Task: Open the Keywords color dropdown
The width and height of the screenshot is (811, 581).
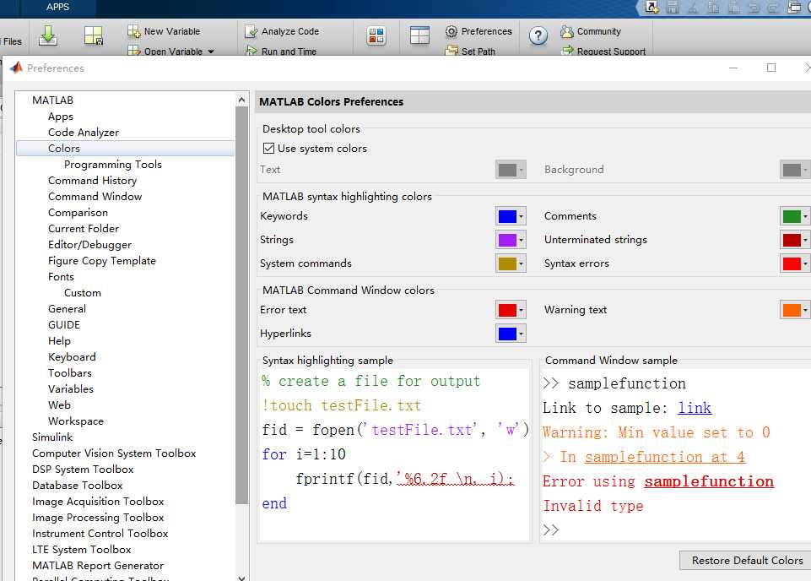Action: point(521,216)
